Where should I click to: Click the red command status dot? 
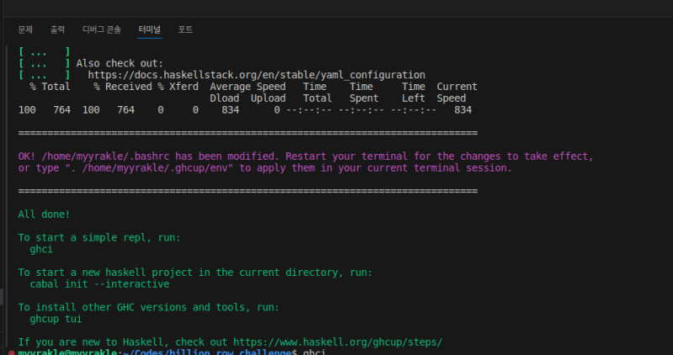10,352
